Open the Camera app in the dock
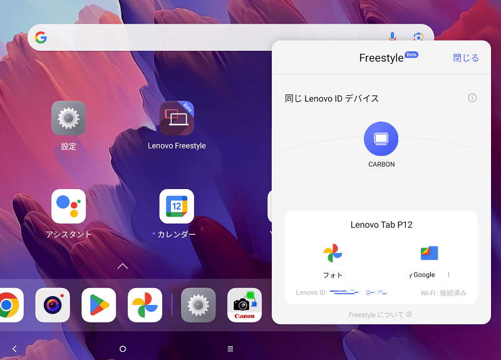Image resolution: width=501 pixels, height=360 pixels. pyautogui.click(x=53, y=305)
